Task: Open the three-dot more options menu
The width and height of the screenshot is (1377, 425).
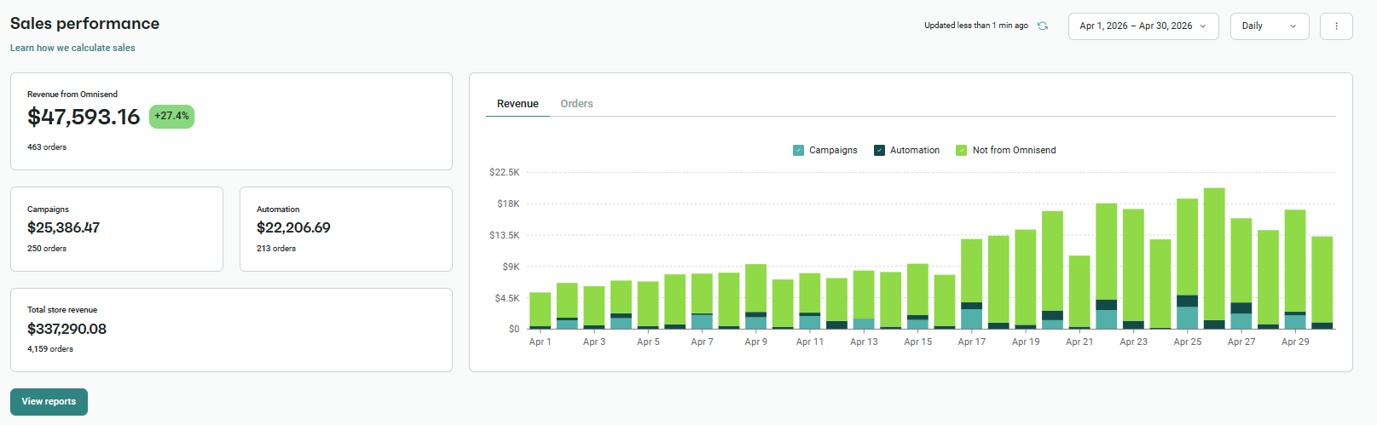Action: (1336, 26)
